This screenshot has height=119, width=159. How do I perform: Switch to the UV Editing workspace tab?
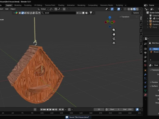(38, 5)
